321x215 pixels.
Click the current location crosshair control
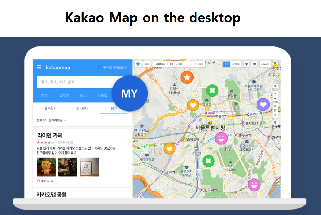point(275,86)
